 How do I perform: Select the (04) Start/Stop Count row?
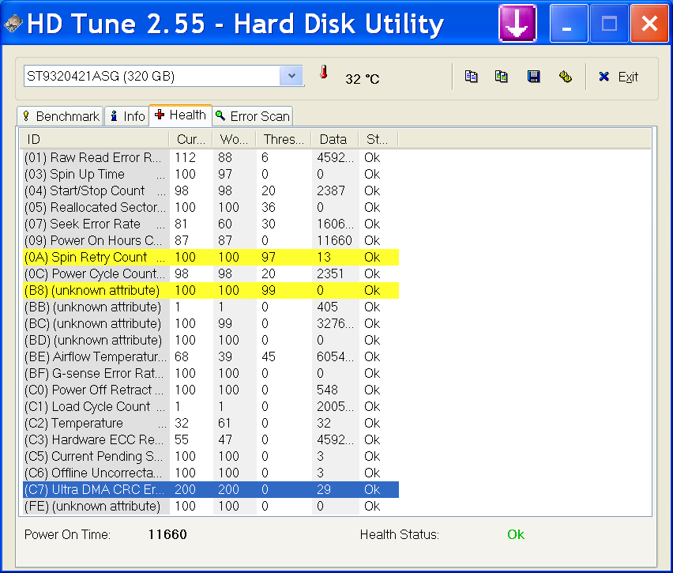[x=211, y=190]
